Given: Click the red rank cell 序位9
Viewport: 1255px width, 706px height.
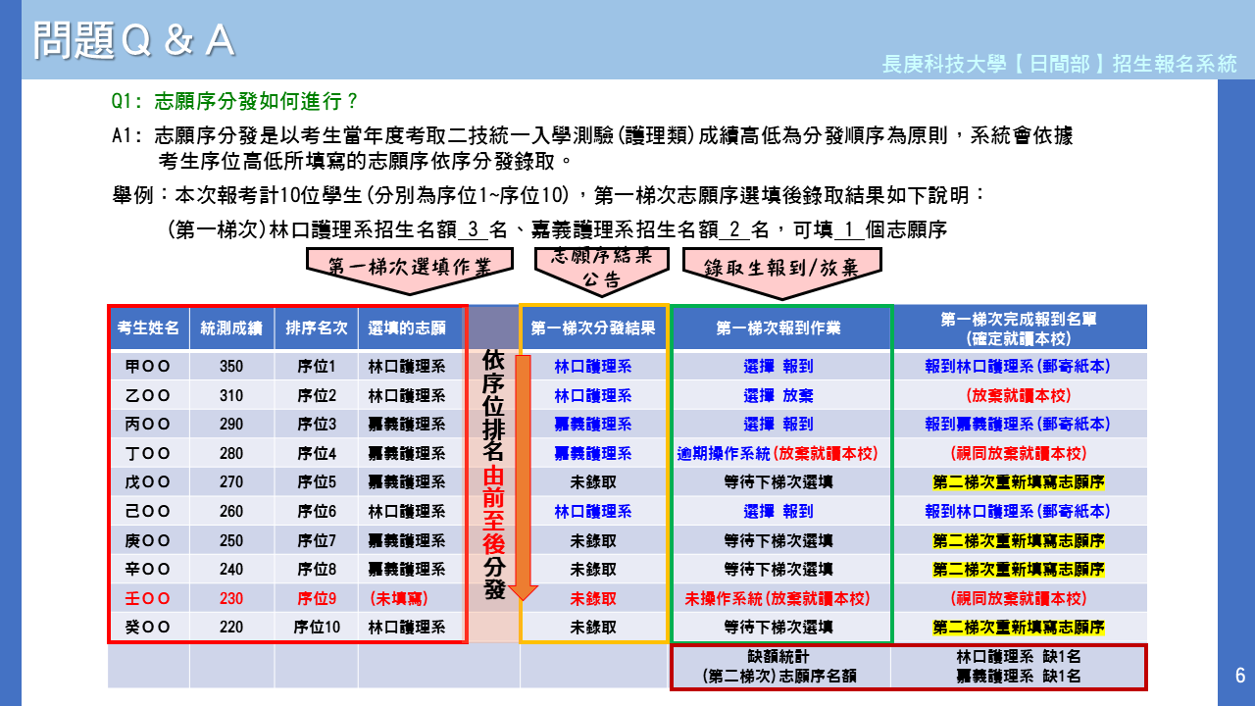Looking at the screenshot, I should click(316, 598).
